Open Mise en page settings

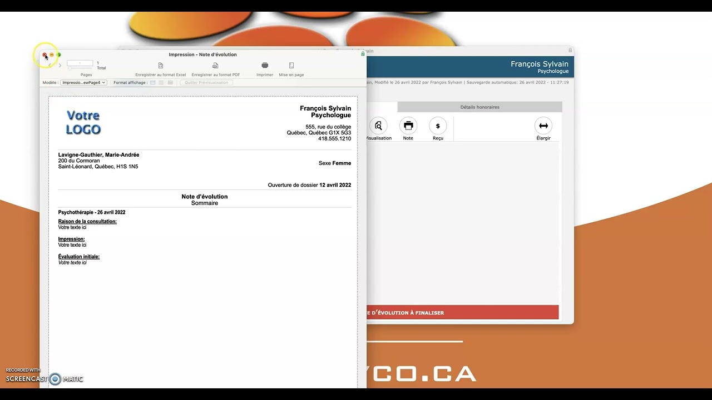pos(291,69)
